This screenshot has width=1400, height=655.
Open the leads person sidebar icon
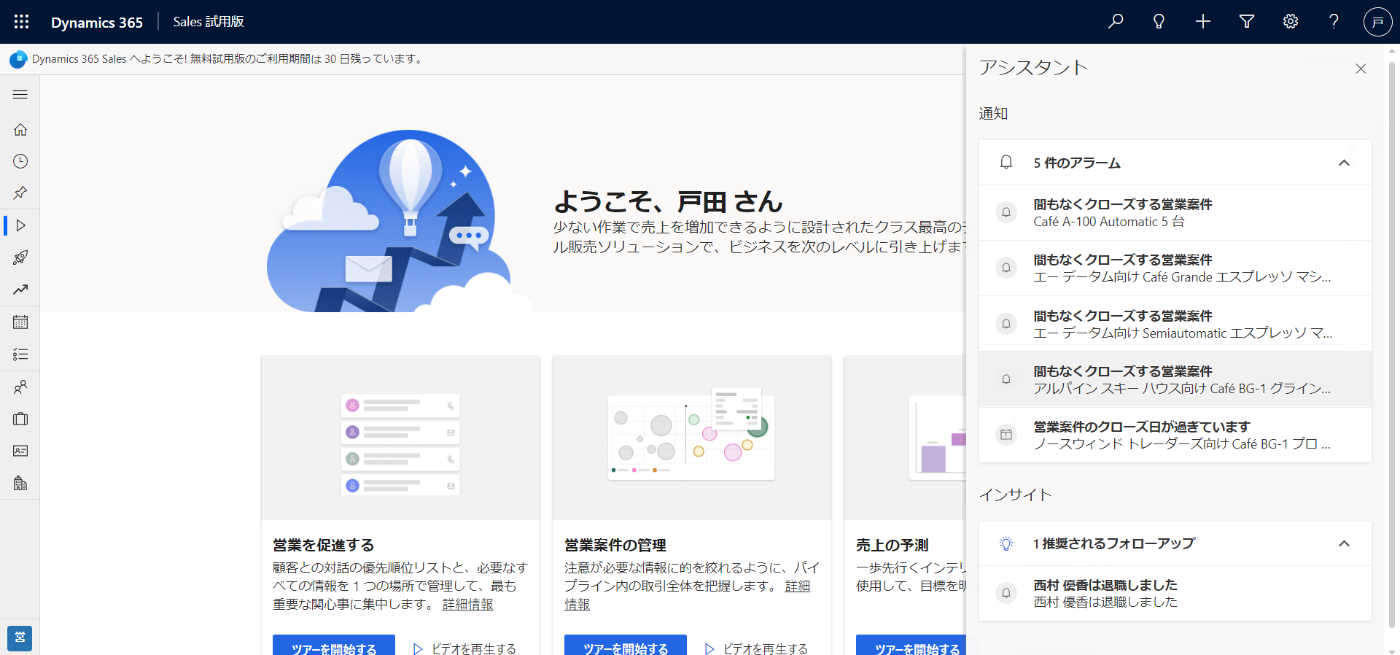[20, 387]
